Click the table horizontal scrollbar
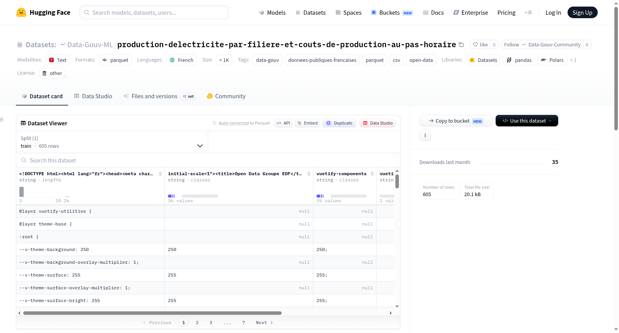Image resolution: width=619 pixels, height=333 pixels. [152, 313]
